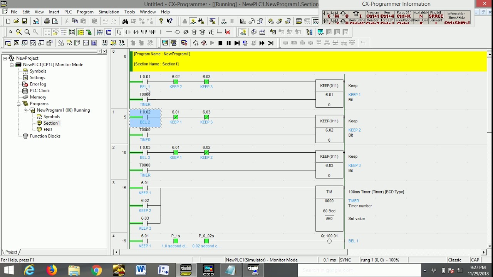Open the Insert menu
Image resolution: width=493 pixels, height=277 pixels.
tap(54, 12)
